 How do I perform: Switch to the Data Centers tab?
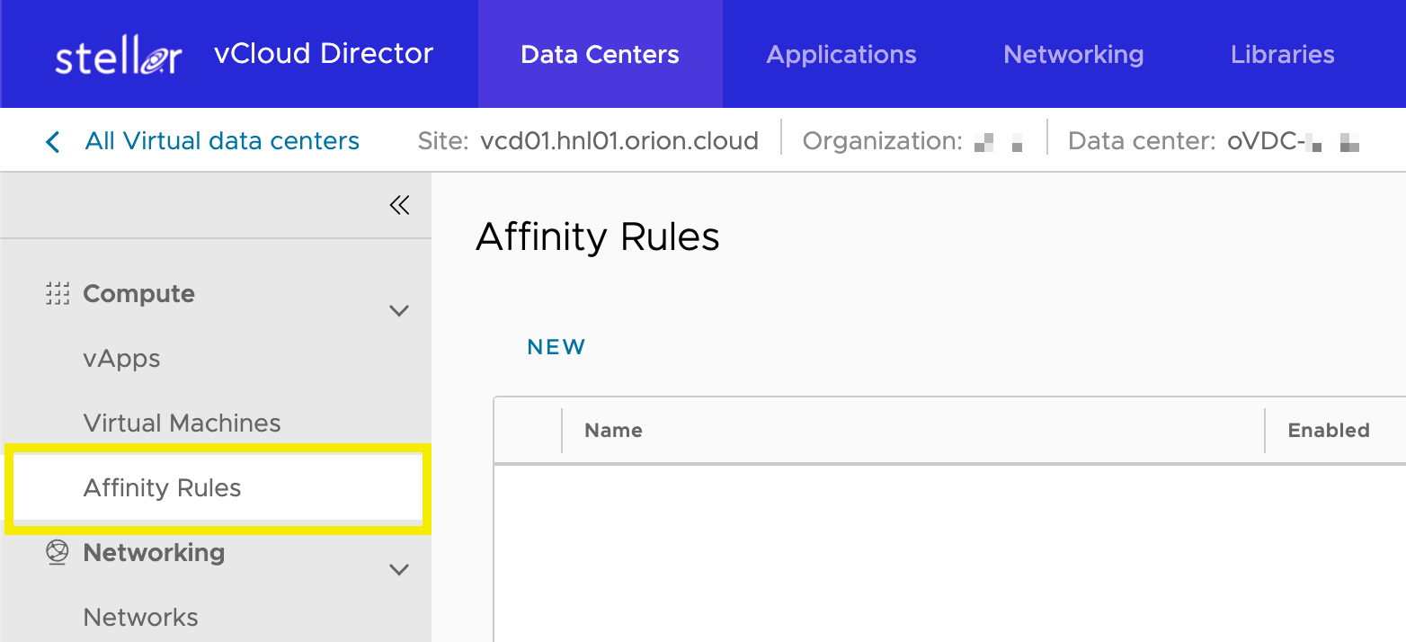pyautogui.click(x=600, y=55)
